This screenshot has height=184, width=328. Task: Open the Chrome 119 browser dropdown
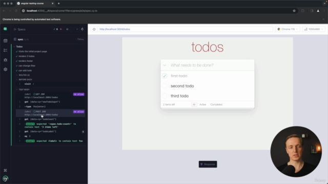tap(288, 29)
